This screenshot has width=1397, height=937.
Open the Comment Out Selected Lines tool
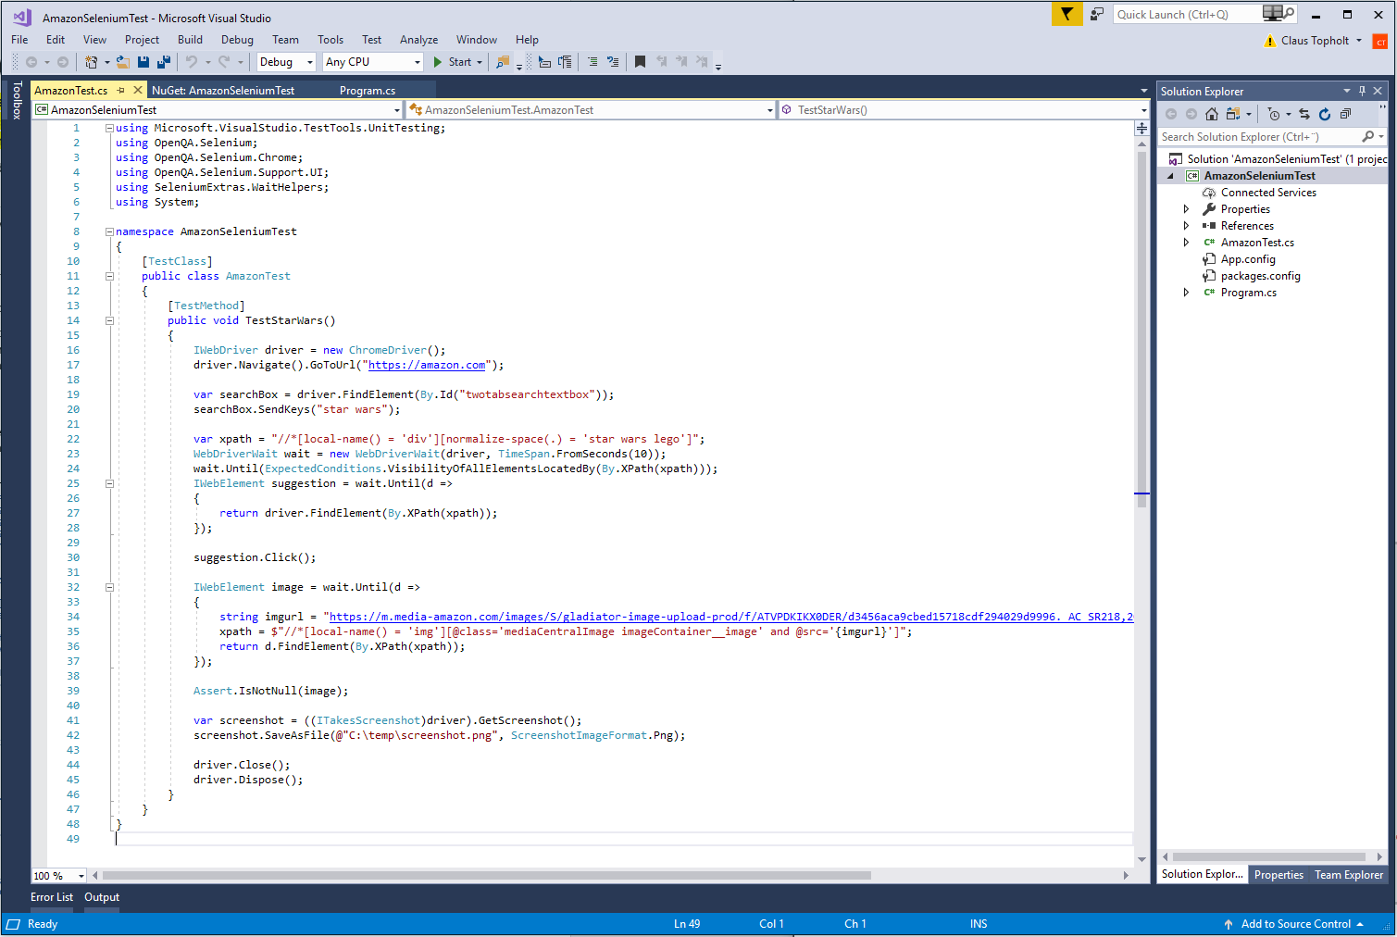coord(593,62)
